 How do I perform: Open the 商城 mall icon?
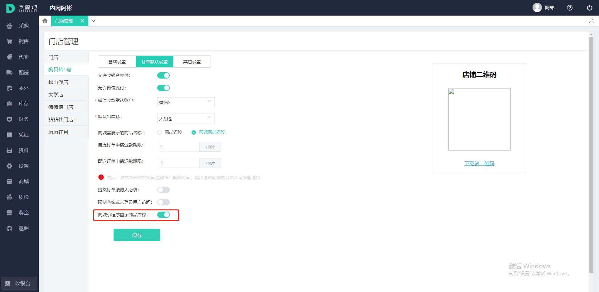[9, 182]
